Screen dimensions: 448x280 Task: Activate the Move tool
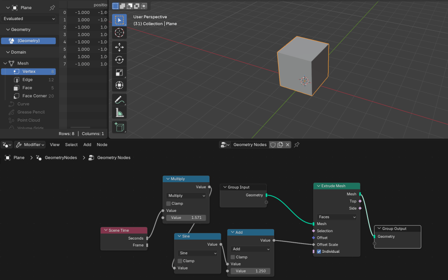[119, 47]
